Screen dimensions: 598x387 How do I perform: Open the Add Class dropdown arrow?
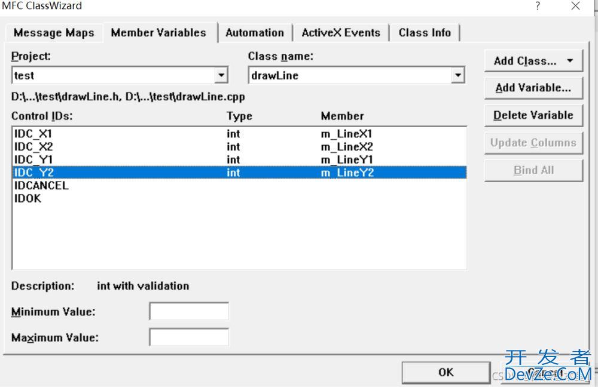tap(570, 61)
